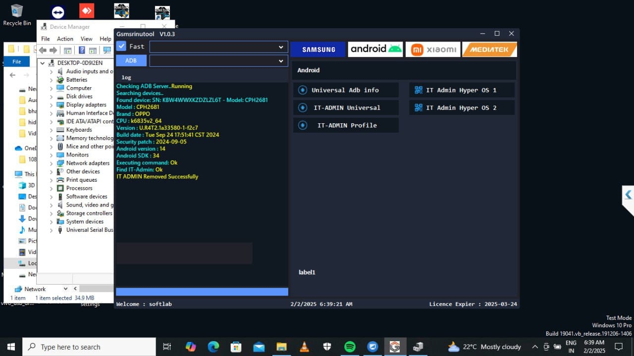
Task: Click the Device Manager help toolbar icon
Action: (82, 51)
